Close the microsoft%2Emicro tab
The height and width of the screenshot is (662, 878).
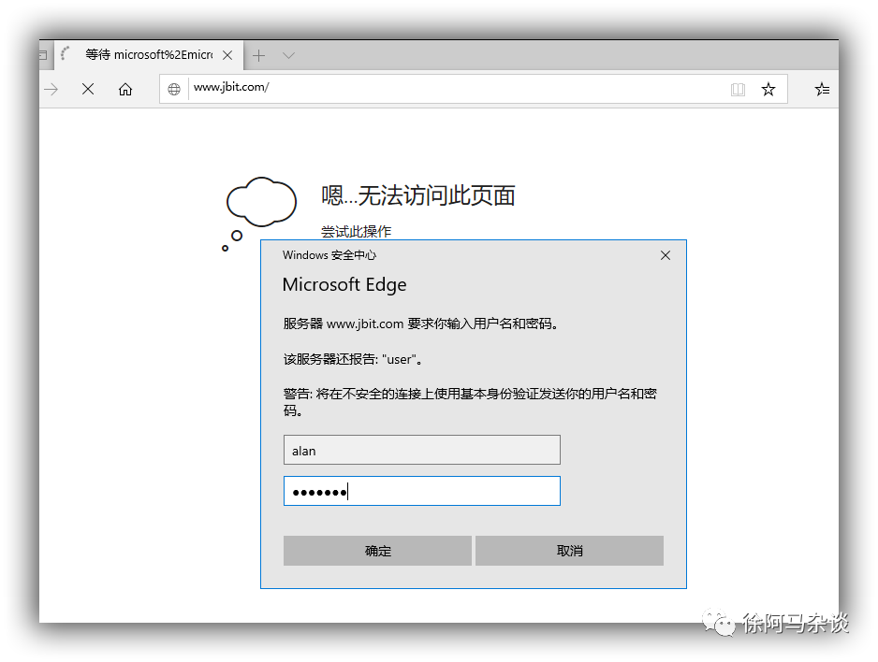click(x=227, y=55)
